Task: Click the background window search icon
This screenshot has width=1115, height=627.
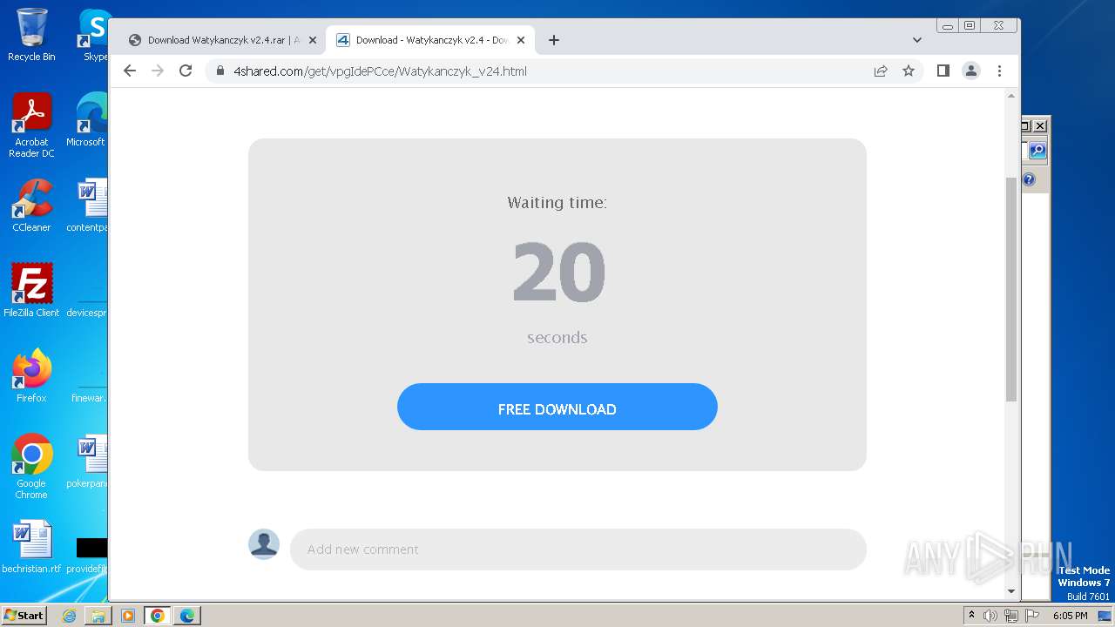Action: pos(1037,151)
